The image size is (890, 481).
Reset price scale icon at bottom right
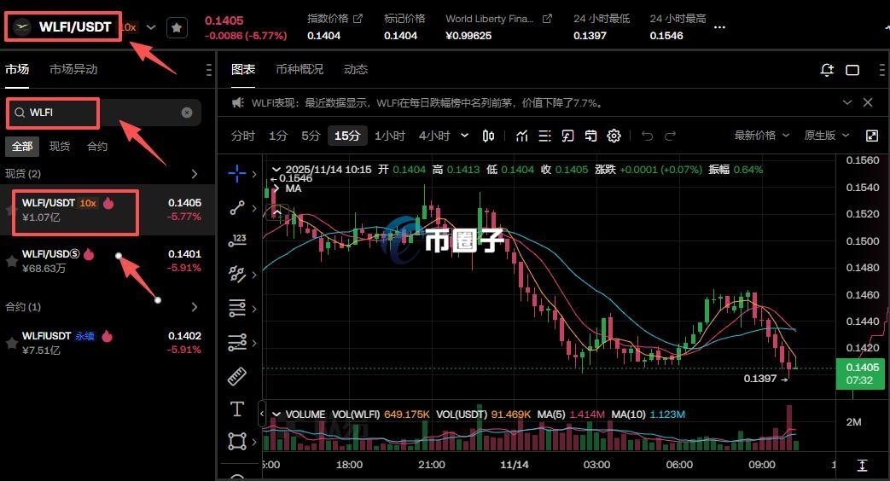[862, 466]
